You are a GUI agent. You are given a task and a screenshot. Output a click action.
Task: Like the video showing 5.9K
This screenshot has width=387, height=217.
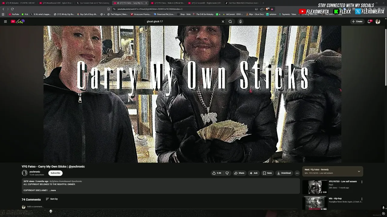tap(217, 173)
